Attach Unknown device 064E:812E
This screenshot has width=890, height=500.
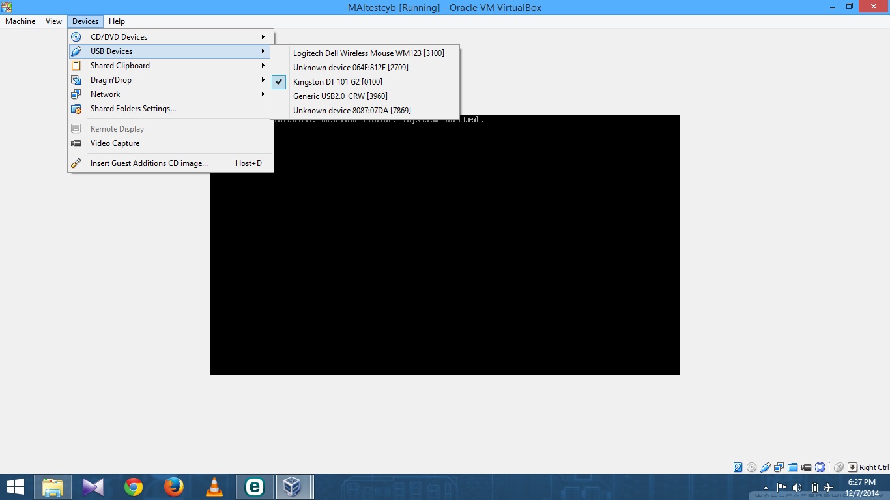coord(365,68)
